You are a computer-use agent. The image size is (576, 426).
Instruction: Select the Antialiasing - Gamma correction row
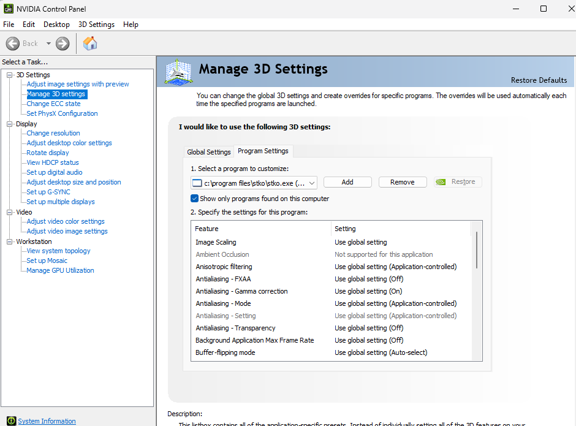(332, 291)
